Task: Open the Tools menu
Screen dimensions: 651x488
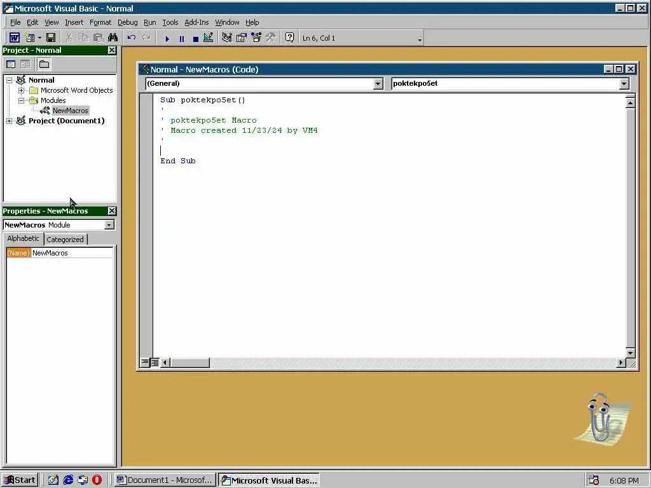Action: pyautogui.click(x=170, y=22)
